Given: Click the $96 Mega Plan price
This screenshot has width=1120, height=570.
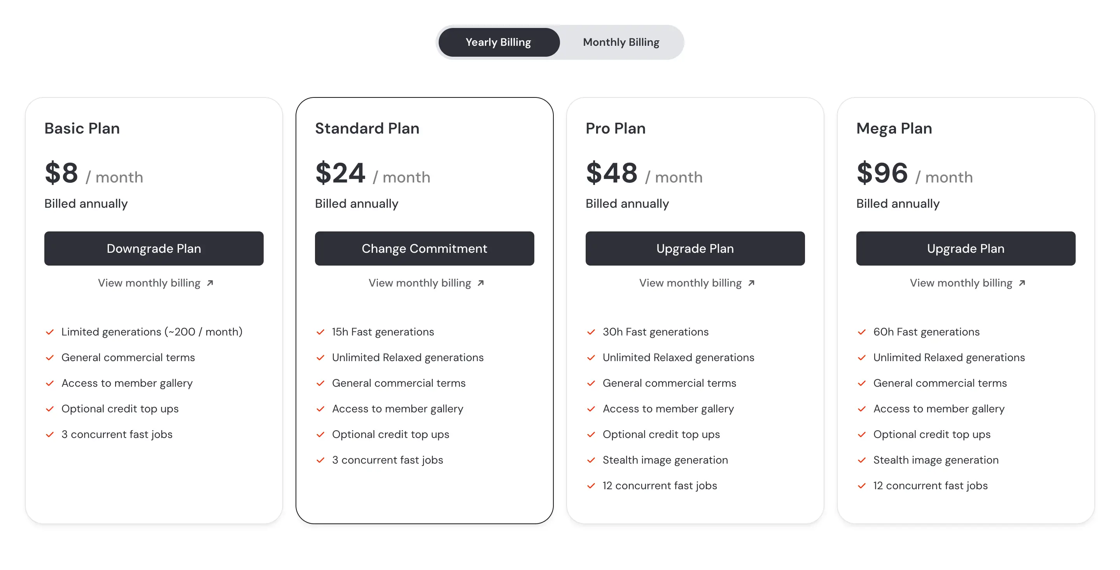Looking at the screenshot, I should [882, 173].
